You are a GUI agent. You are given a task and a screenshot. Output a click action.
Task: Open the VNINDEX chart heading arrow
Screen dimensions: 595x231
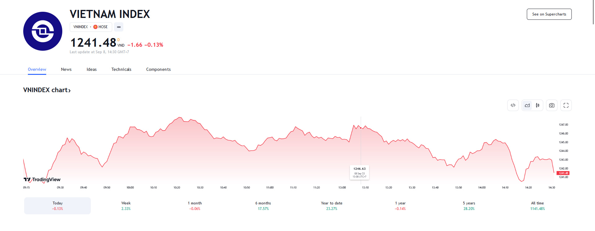pos(69,90)
